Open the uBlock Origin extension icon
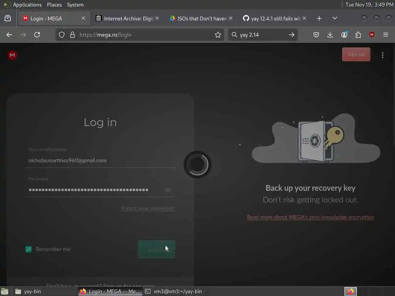The height and width of the screenshot is (296, 395). [372, 35]
